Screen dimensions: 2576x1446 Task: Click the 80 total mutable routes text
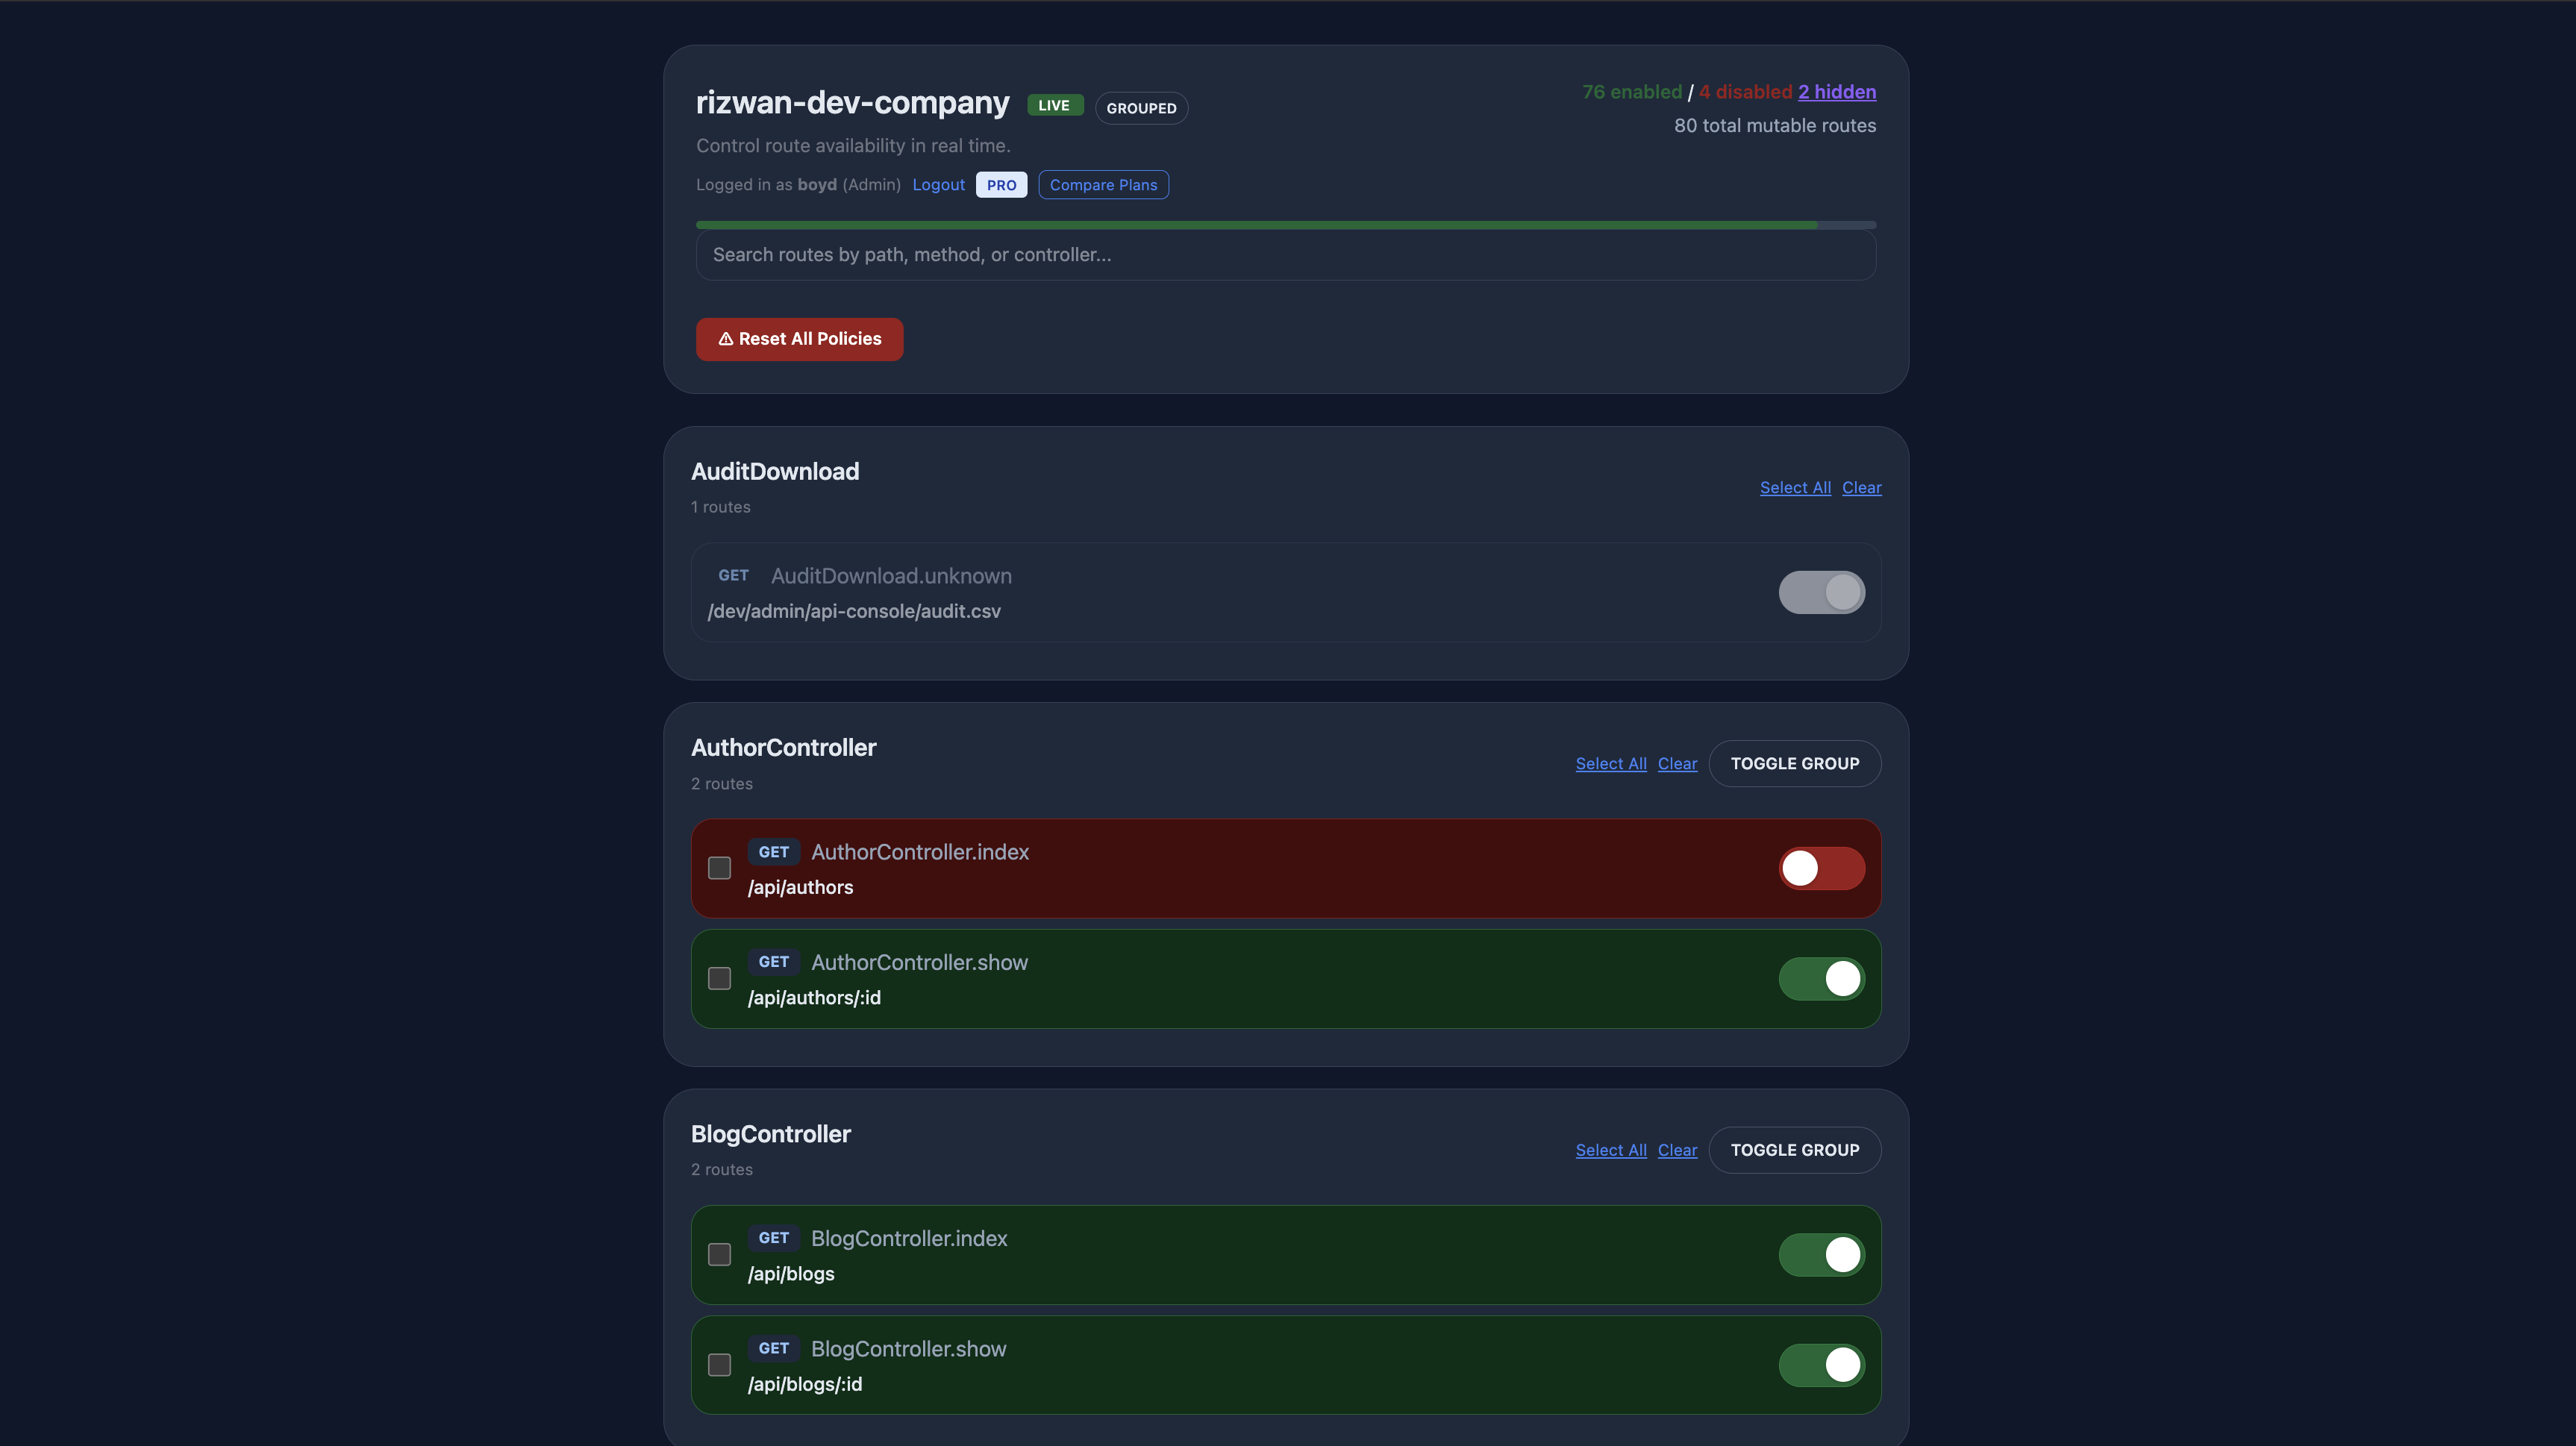[x=1775, y=126]
